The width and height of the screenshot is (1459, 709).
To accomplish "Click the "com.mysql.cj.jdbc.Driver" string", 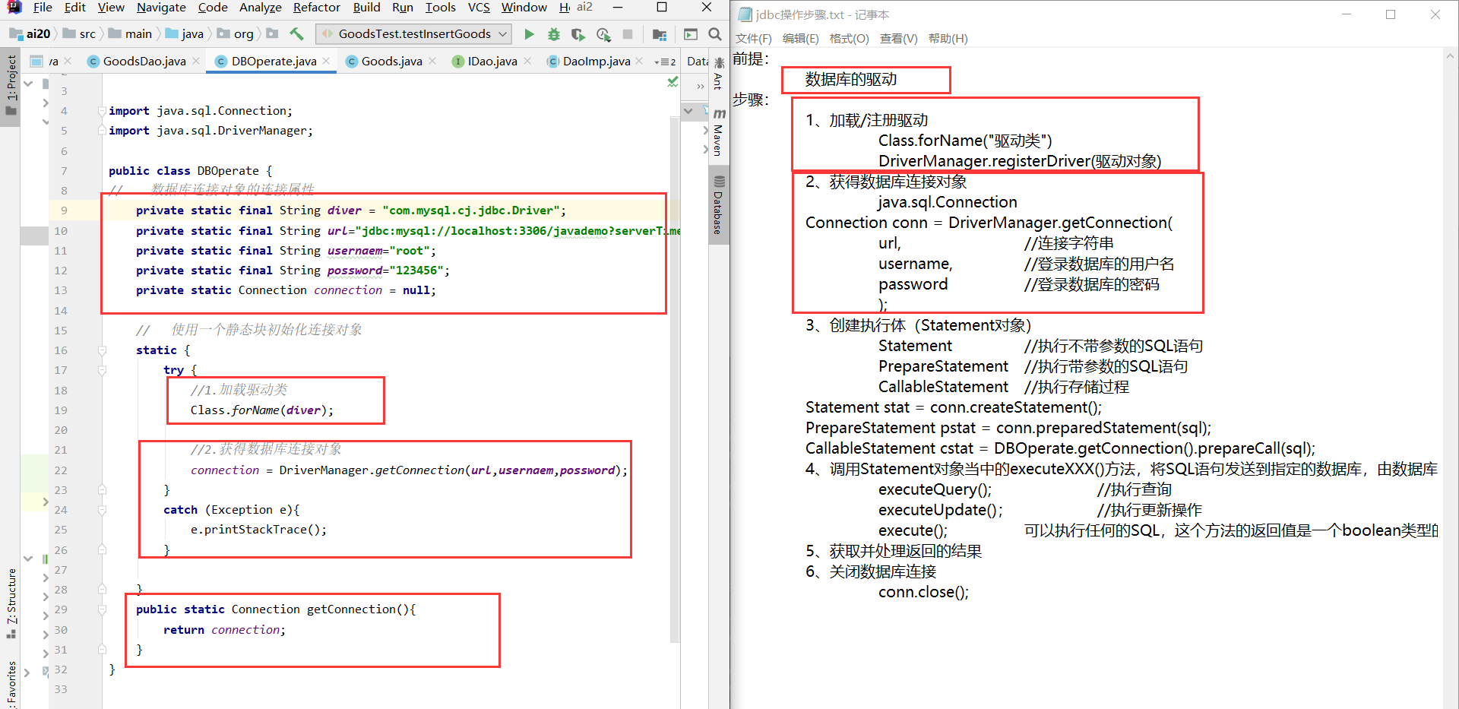I will 471,210.
